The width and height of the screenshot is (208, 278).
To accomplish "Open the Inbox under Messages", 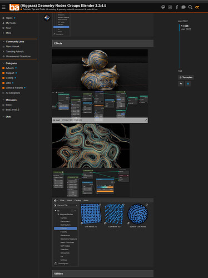I will [x=8, y=105].
